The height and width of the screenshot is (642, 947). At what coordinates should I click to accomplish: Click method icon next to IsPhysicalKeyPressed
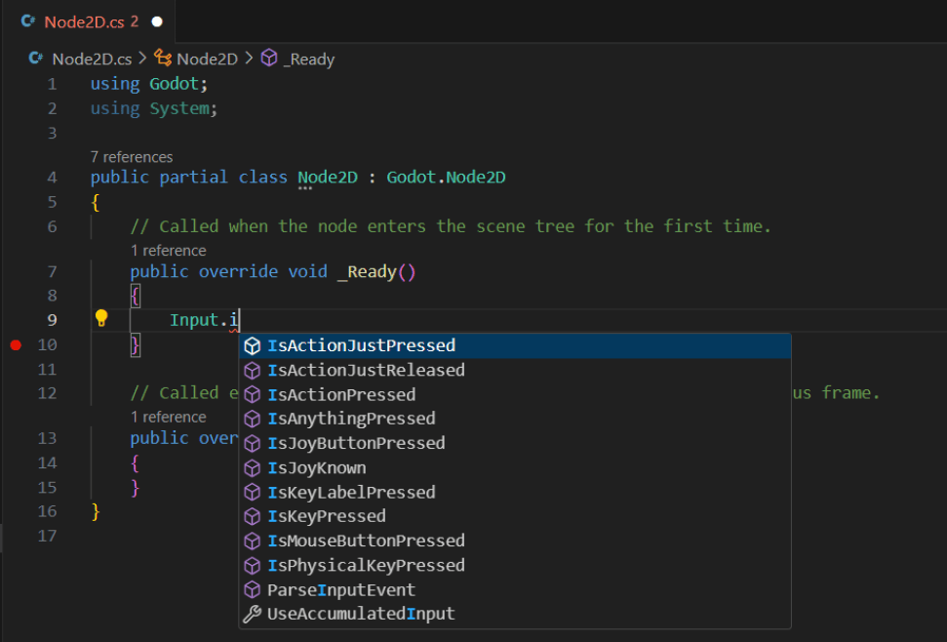[252, 565]
